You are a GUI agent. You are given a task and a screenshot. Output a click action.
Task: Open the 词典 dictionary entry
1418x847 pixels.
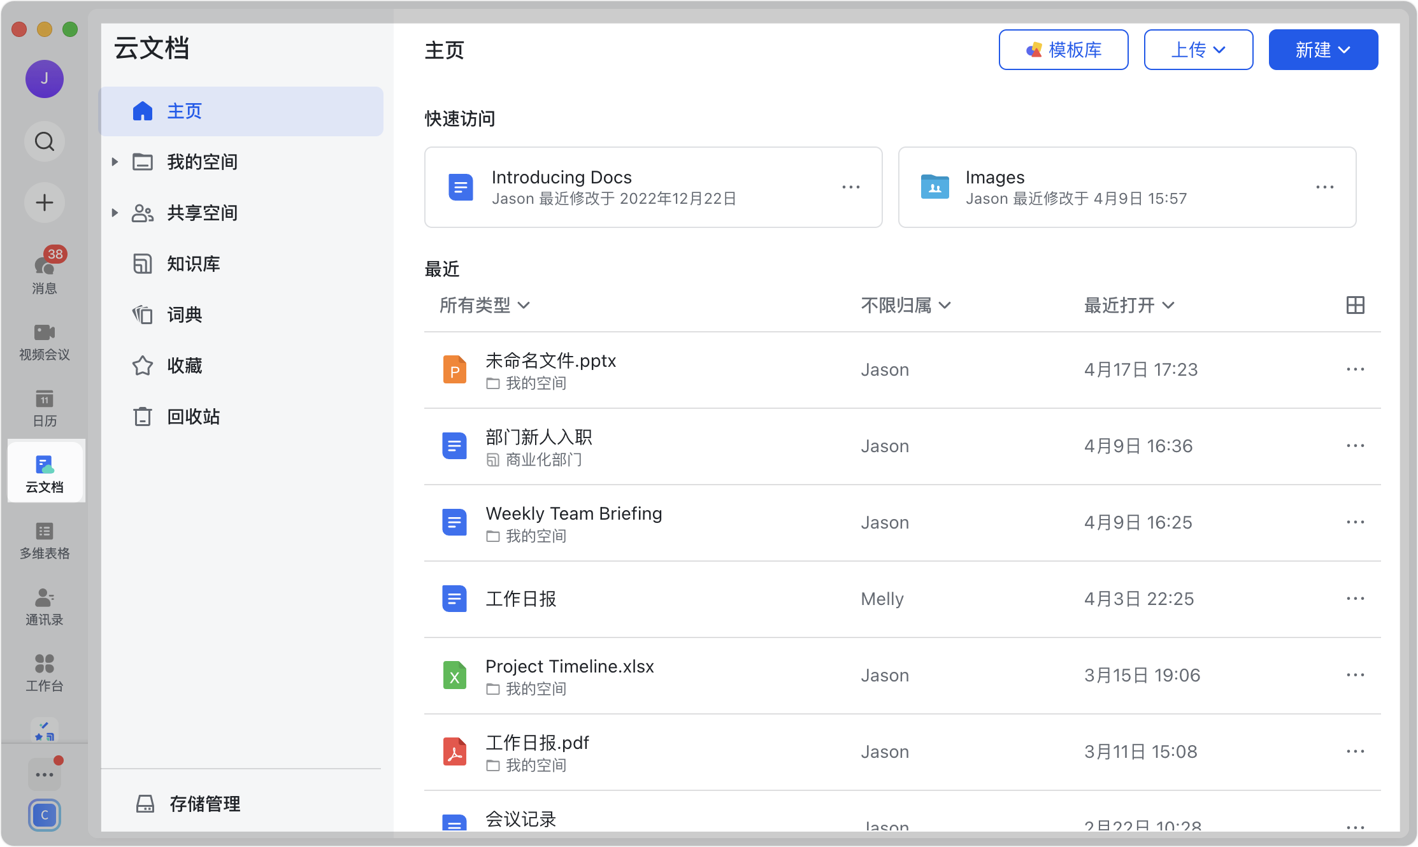coord(184,315)
